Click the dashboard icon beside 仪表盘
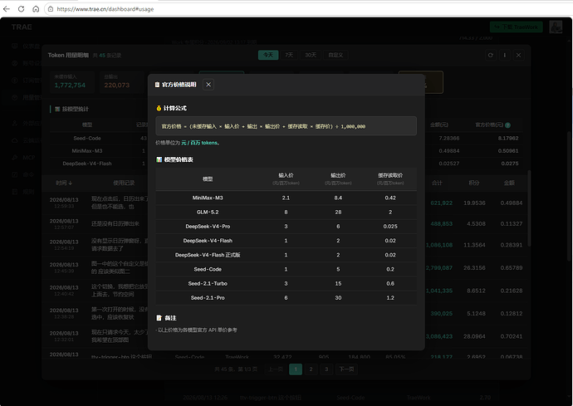Screen dimensions: 573x406 15,46
